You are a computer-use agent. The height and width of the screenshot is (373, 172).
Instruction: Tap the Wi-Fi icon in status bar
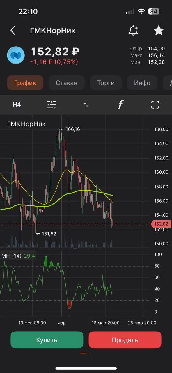[x=141, y=12]
